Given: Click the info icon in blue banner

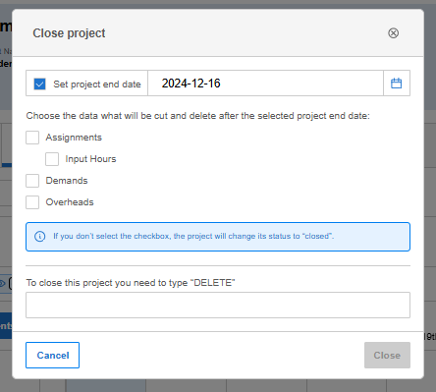Looking at the screenshot, I should [x=39, y=236].
